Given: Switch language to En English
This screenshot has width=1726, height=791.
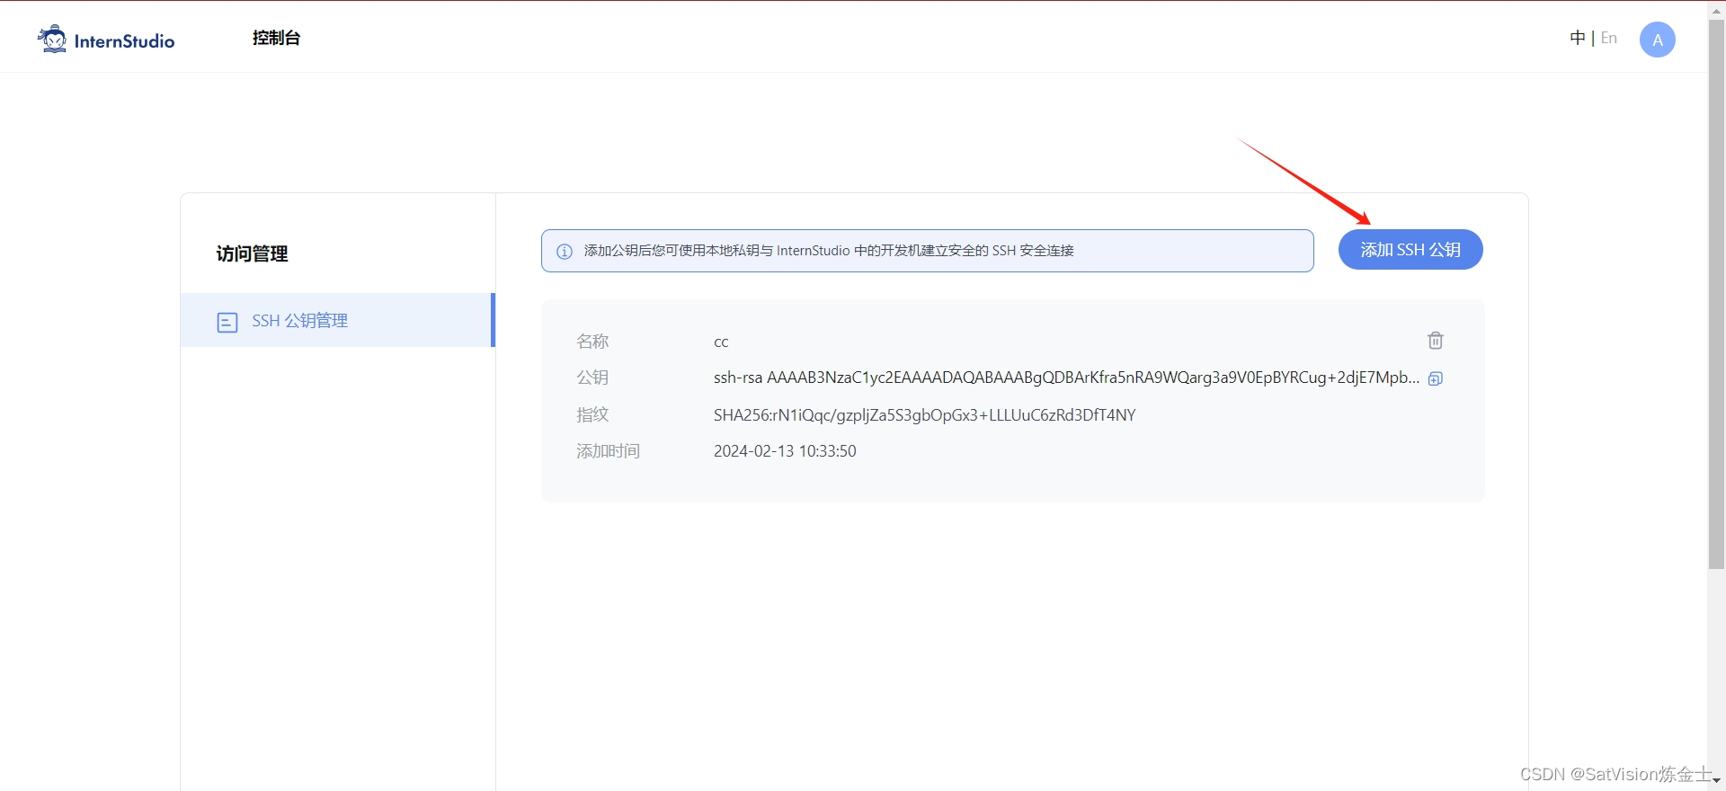Looking at the screenshot, I should coord(1608,38).
